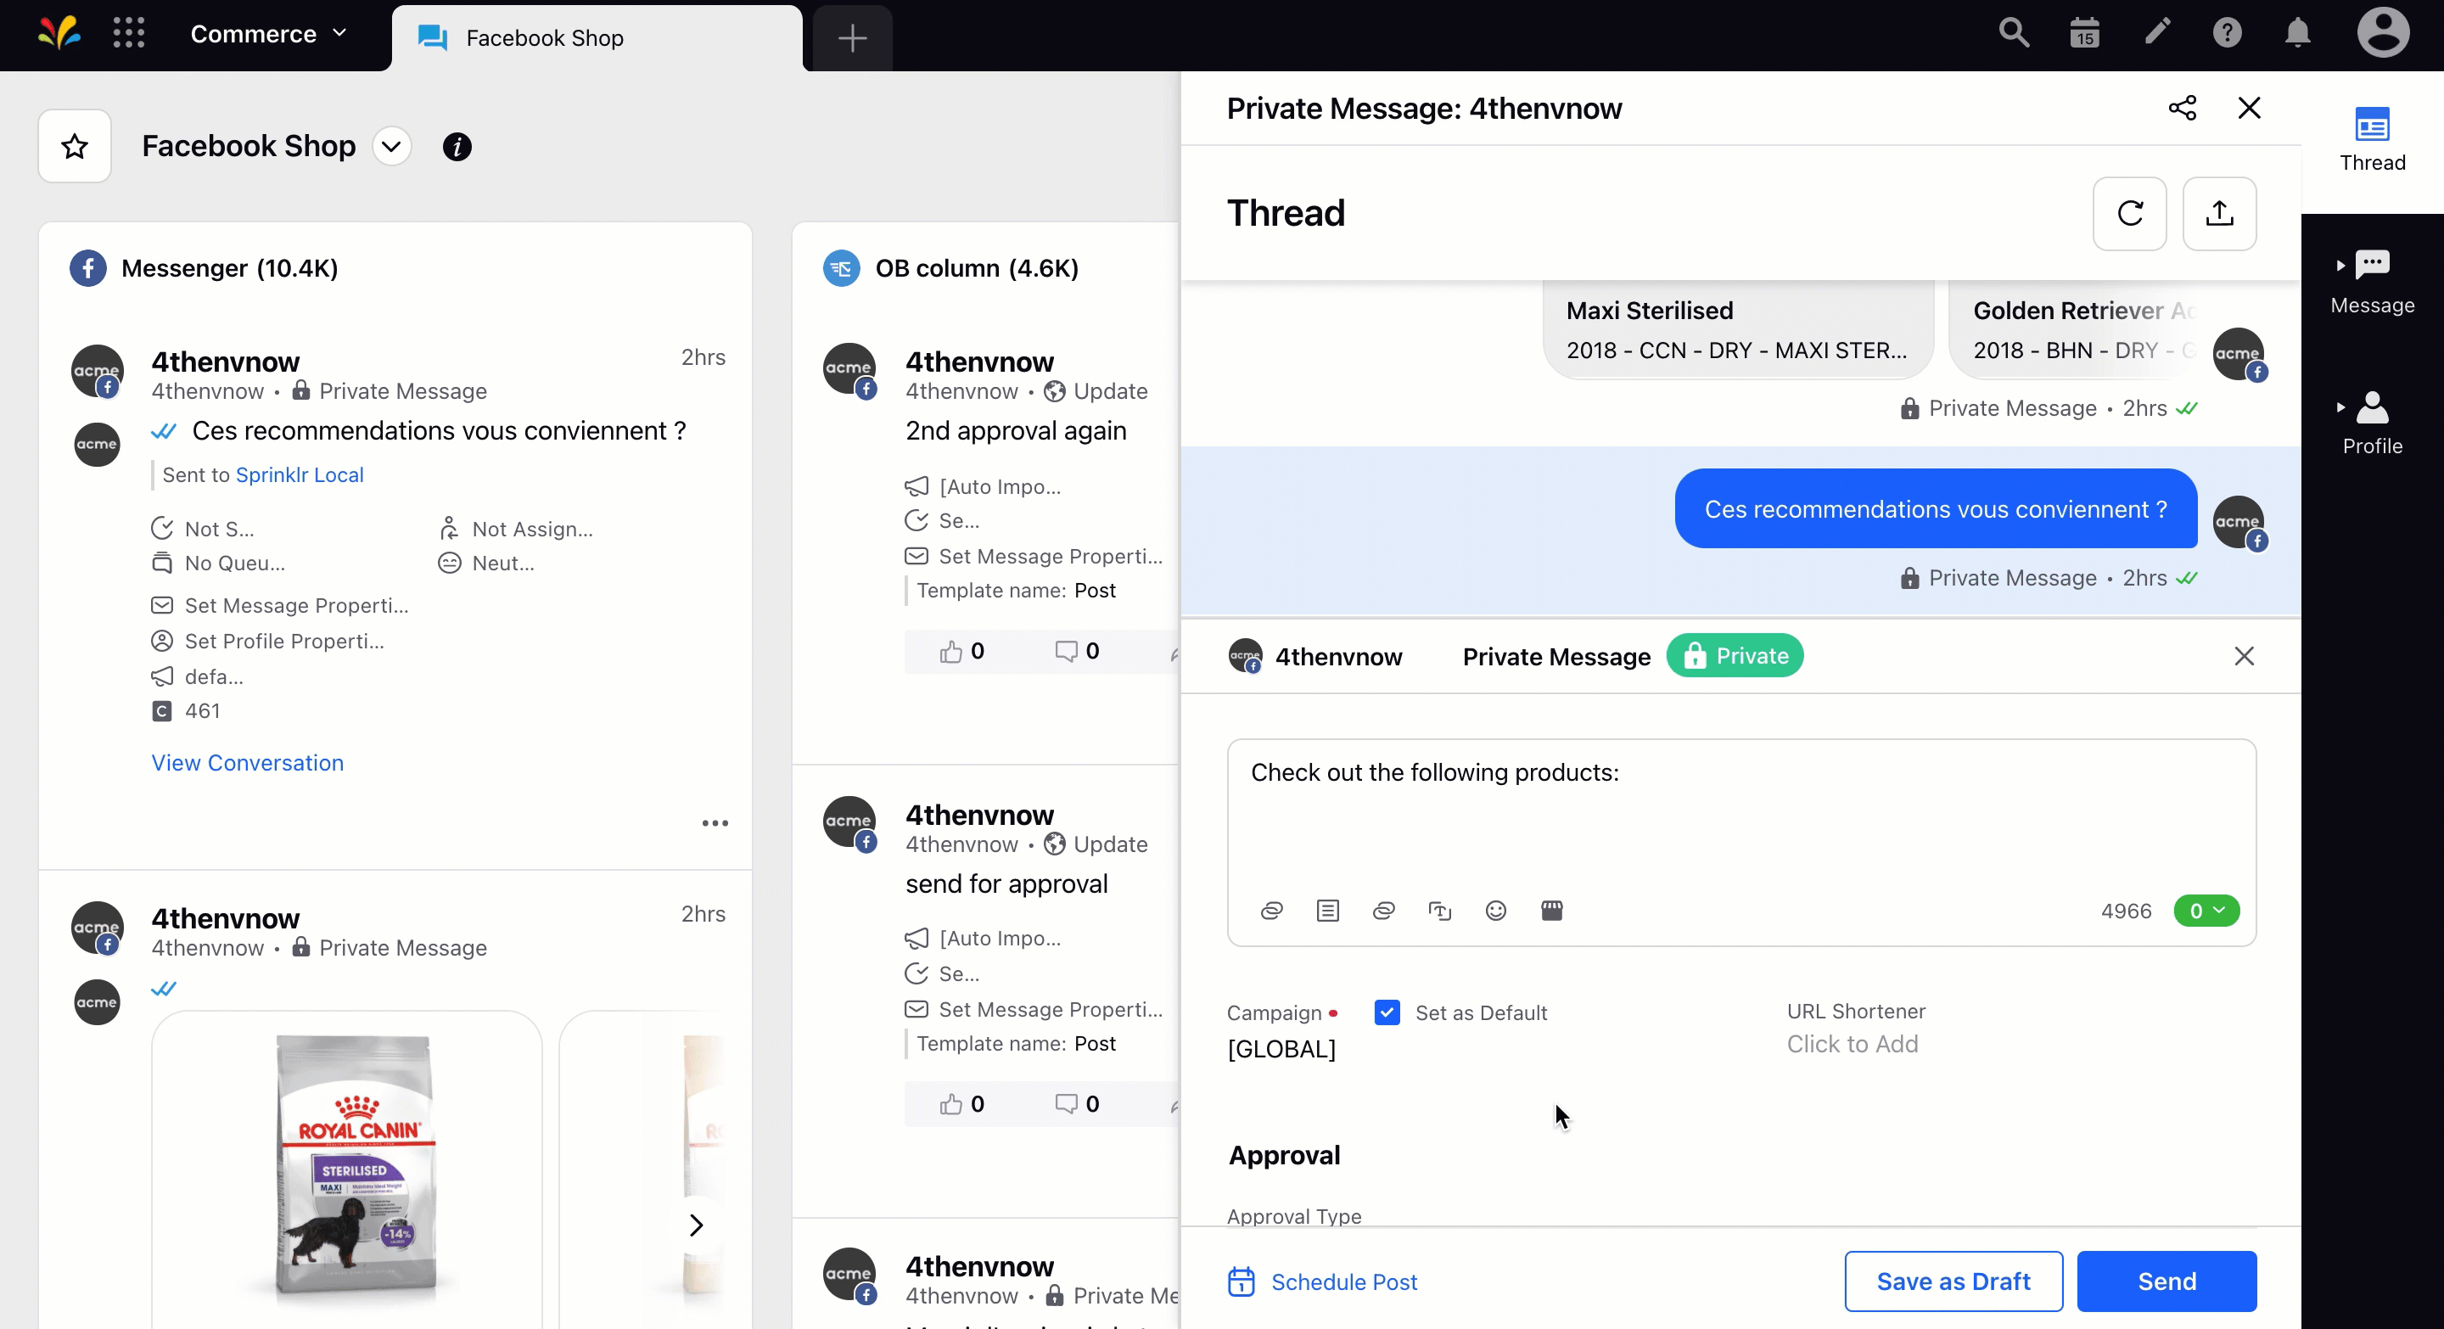Viewport: 2444px width, 1329px height.
Task: Select the Maxi Sterilised product card
Action: pos(1737,329)
